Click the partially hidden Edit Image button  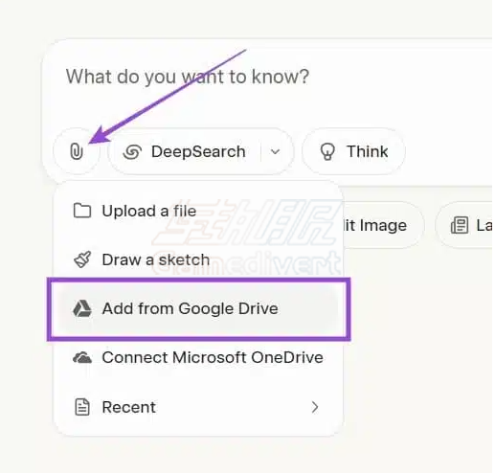click(x=383, y=225)
